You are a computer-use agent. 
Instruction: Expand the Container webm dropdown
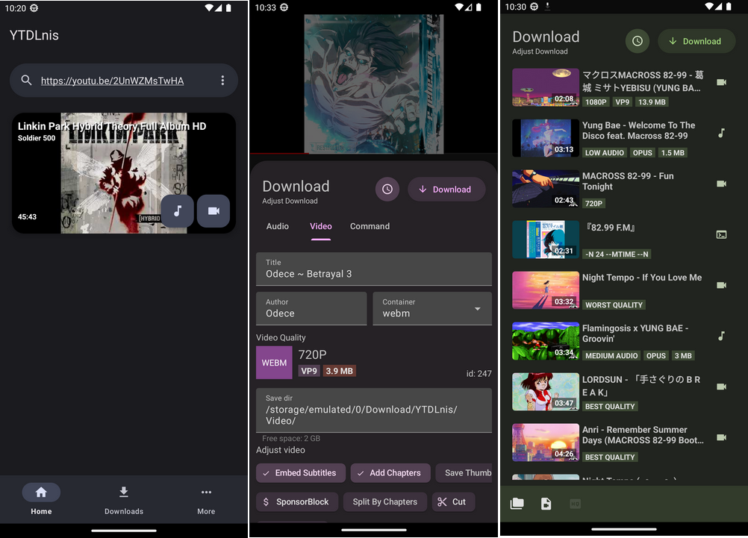(432, 308)
